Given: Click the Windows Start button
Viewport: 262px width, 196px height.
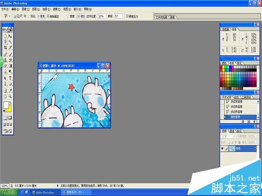Looking at the screenshot, I should tap(9, 192).
